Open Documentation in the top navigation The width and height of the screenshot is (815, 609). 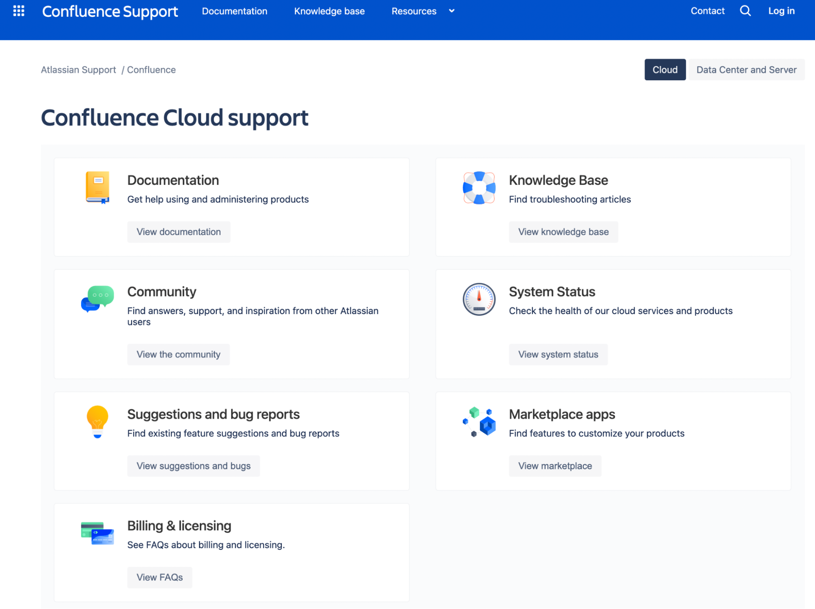point(234,11)
